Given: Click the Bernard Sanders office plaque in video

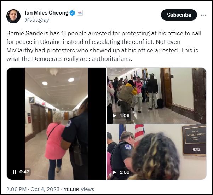Looking at the screenshot, I should tap(194, 140).
